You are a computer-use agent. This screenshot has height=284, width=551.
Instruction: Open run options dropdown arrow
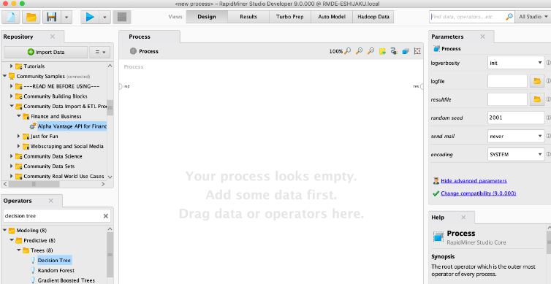click(x=104, y=17)
